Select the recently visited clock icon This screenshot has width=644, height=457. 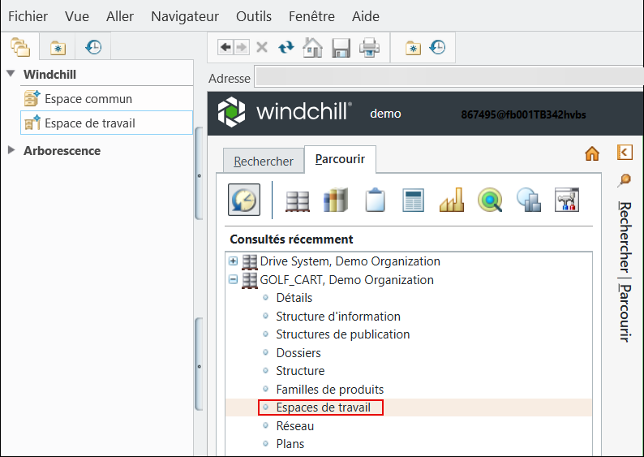pyautogui.click(x=244, y=200)
